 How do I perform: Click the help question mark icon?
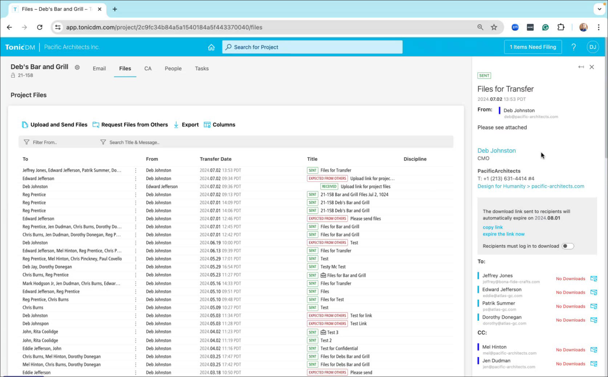click(x=573, y=47)
